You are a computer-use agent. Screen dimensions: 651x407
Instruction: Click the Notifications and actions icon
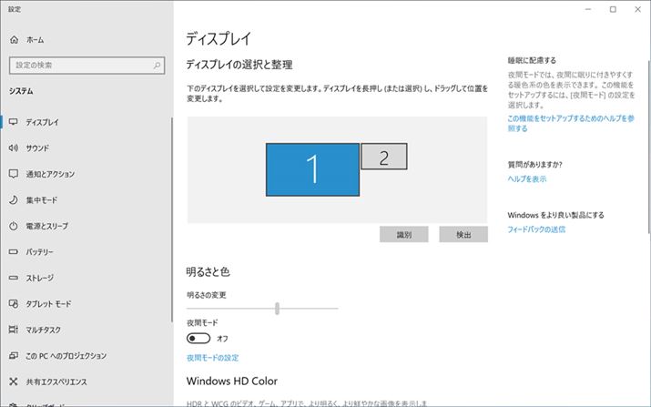pyautogui.click(x=14, y=174)
